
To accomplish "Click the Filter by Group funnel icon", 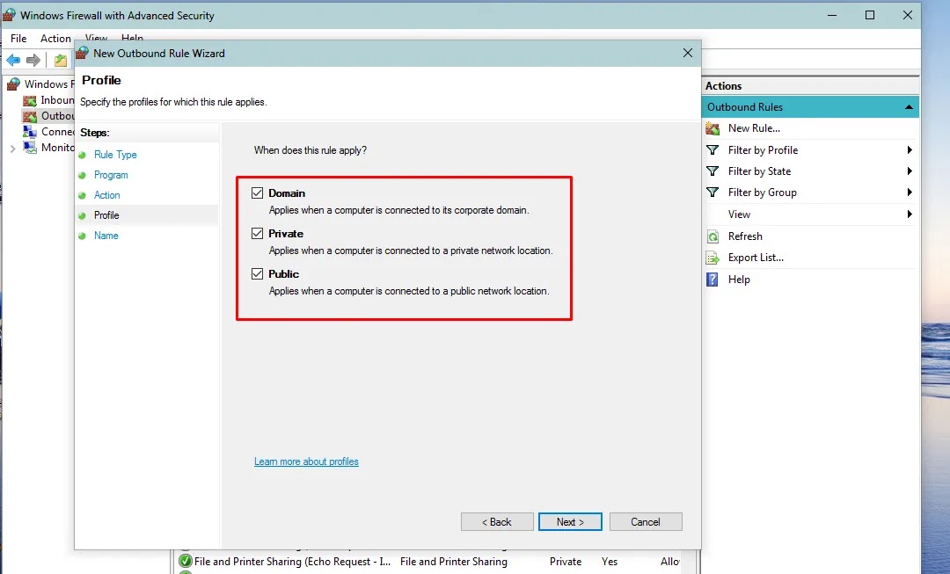I will [713, 193].
